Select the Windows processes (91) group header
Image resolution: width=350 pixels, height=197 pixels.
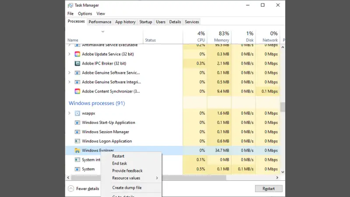[97, 103]
